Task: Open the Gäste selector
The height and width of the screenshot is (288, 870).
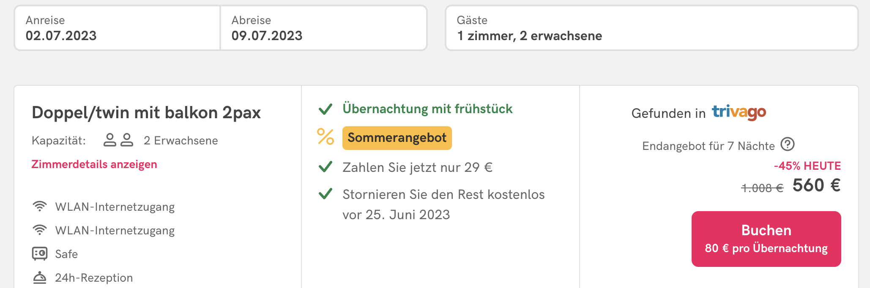Action: pos(651,28)
